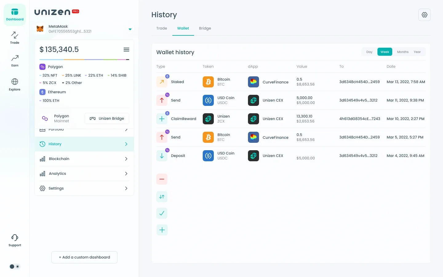Expand the History chevron arrow
Screen dimensions: 443x277
pyautogui.click(x=126, y=144)
